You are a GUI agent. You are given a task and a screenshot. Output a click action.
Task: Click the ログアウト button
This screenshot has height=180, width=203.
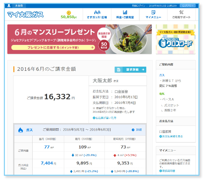point(188,6)
